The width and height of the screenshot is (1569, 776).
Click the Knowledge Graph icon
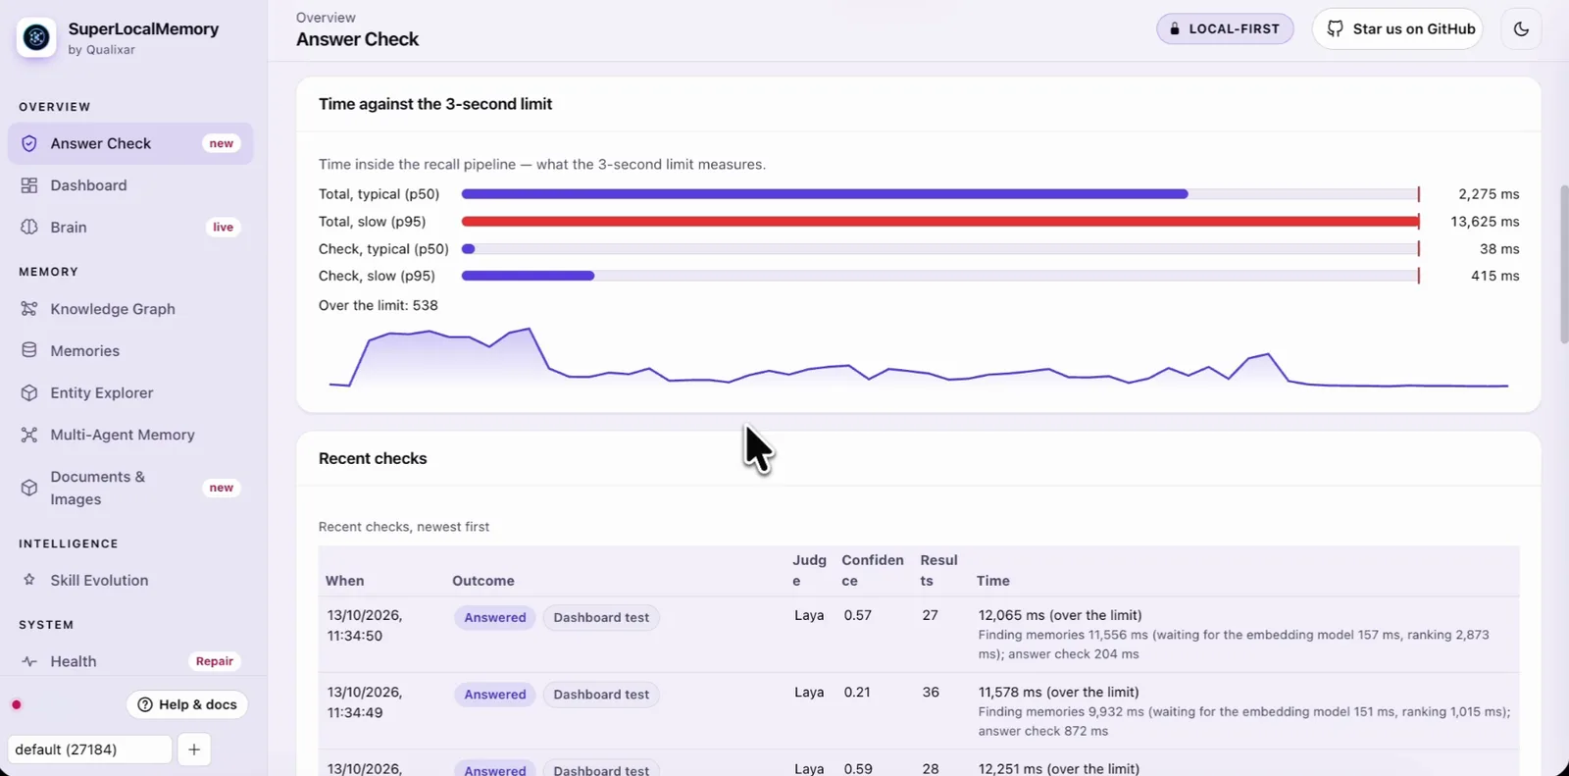coord(29,309)
